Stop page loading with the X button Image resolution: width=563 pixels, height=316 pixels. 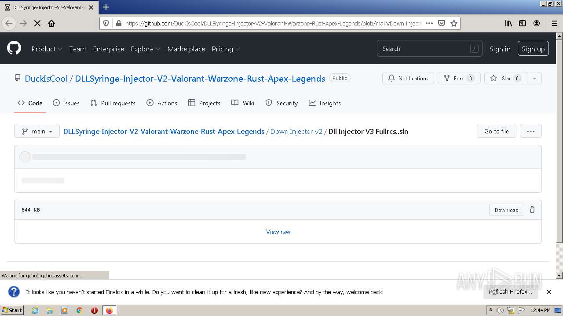[x=37, y=23]
